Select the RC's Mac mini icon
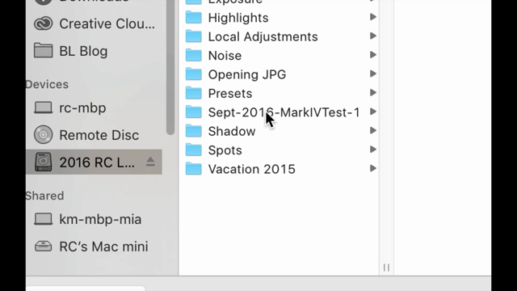Screen dimensions: 517x291 [x=43, y=247]
